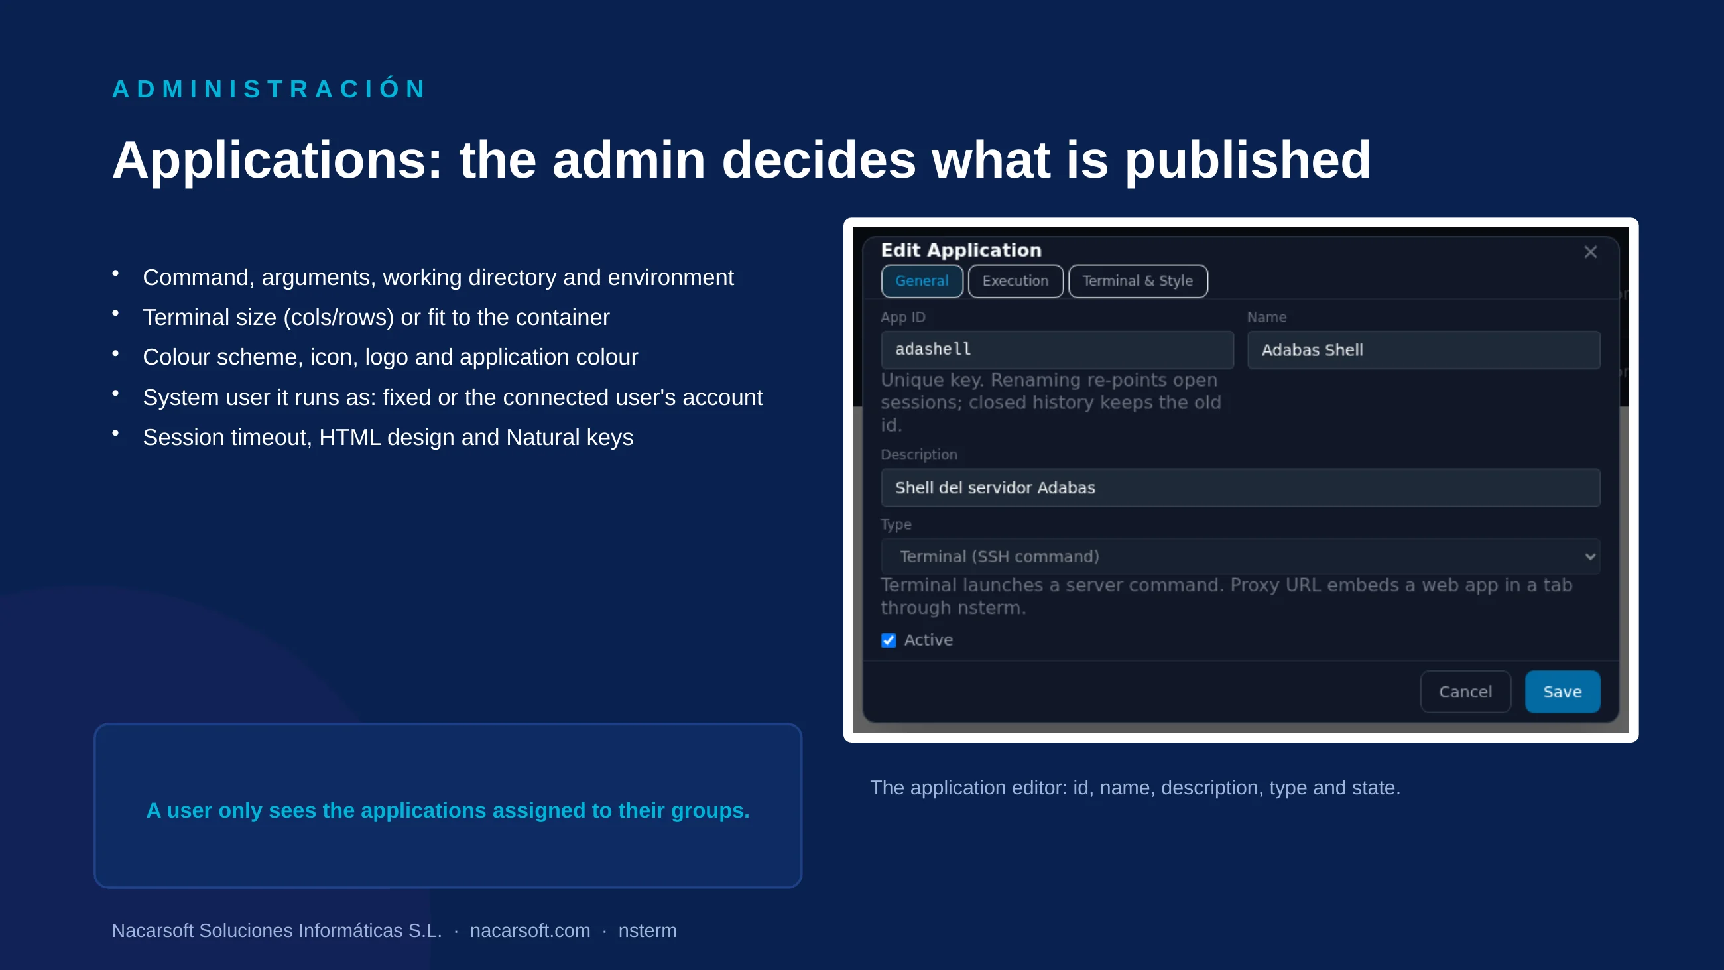Image resolution: width=1724 pixels, height=970 pixels.
Task: Click the 'nsterm' footer text
Action: coord(647,930)
